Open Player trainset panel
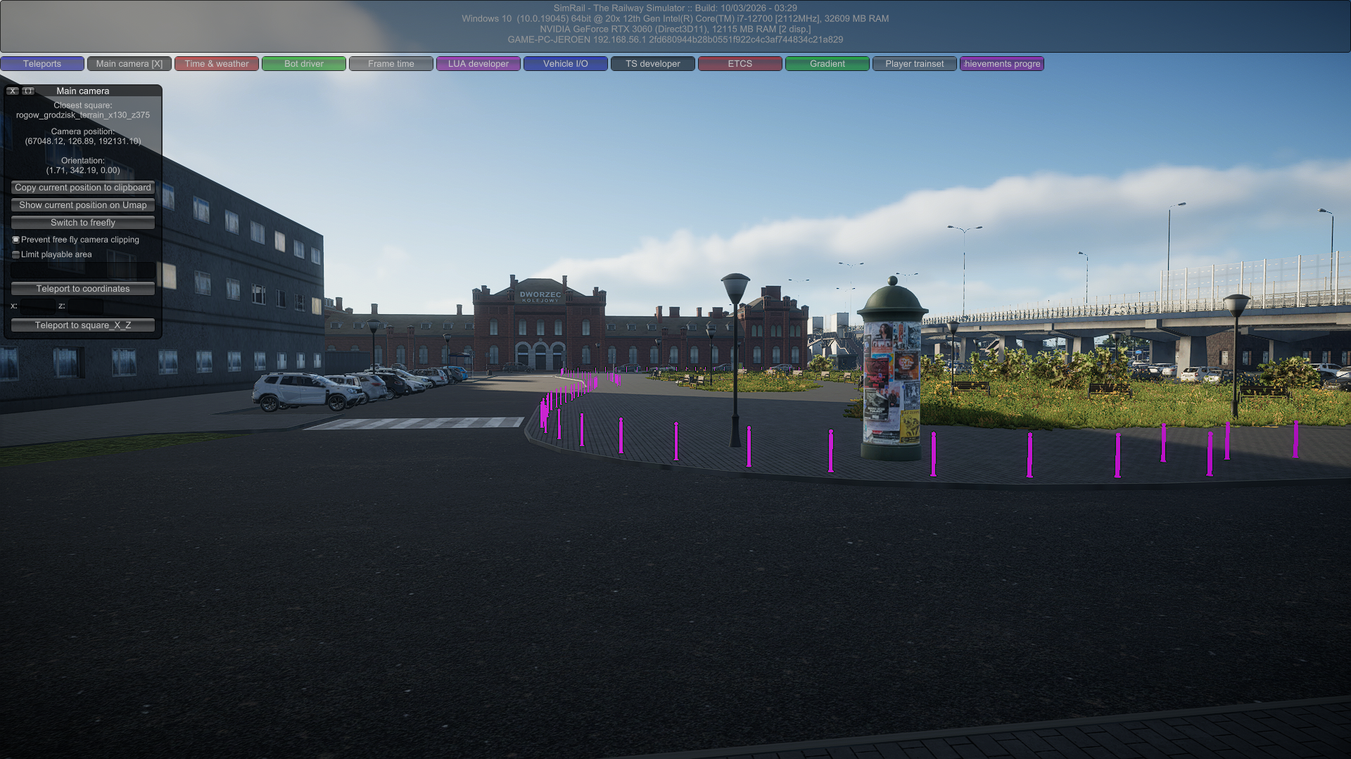Viewport: 1351px width, 759px height. point(915,64)
